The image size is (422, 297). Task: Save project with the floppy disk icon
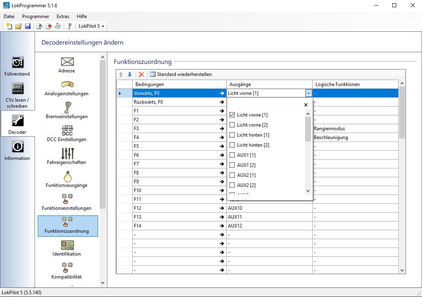(27, 26)
